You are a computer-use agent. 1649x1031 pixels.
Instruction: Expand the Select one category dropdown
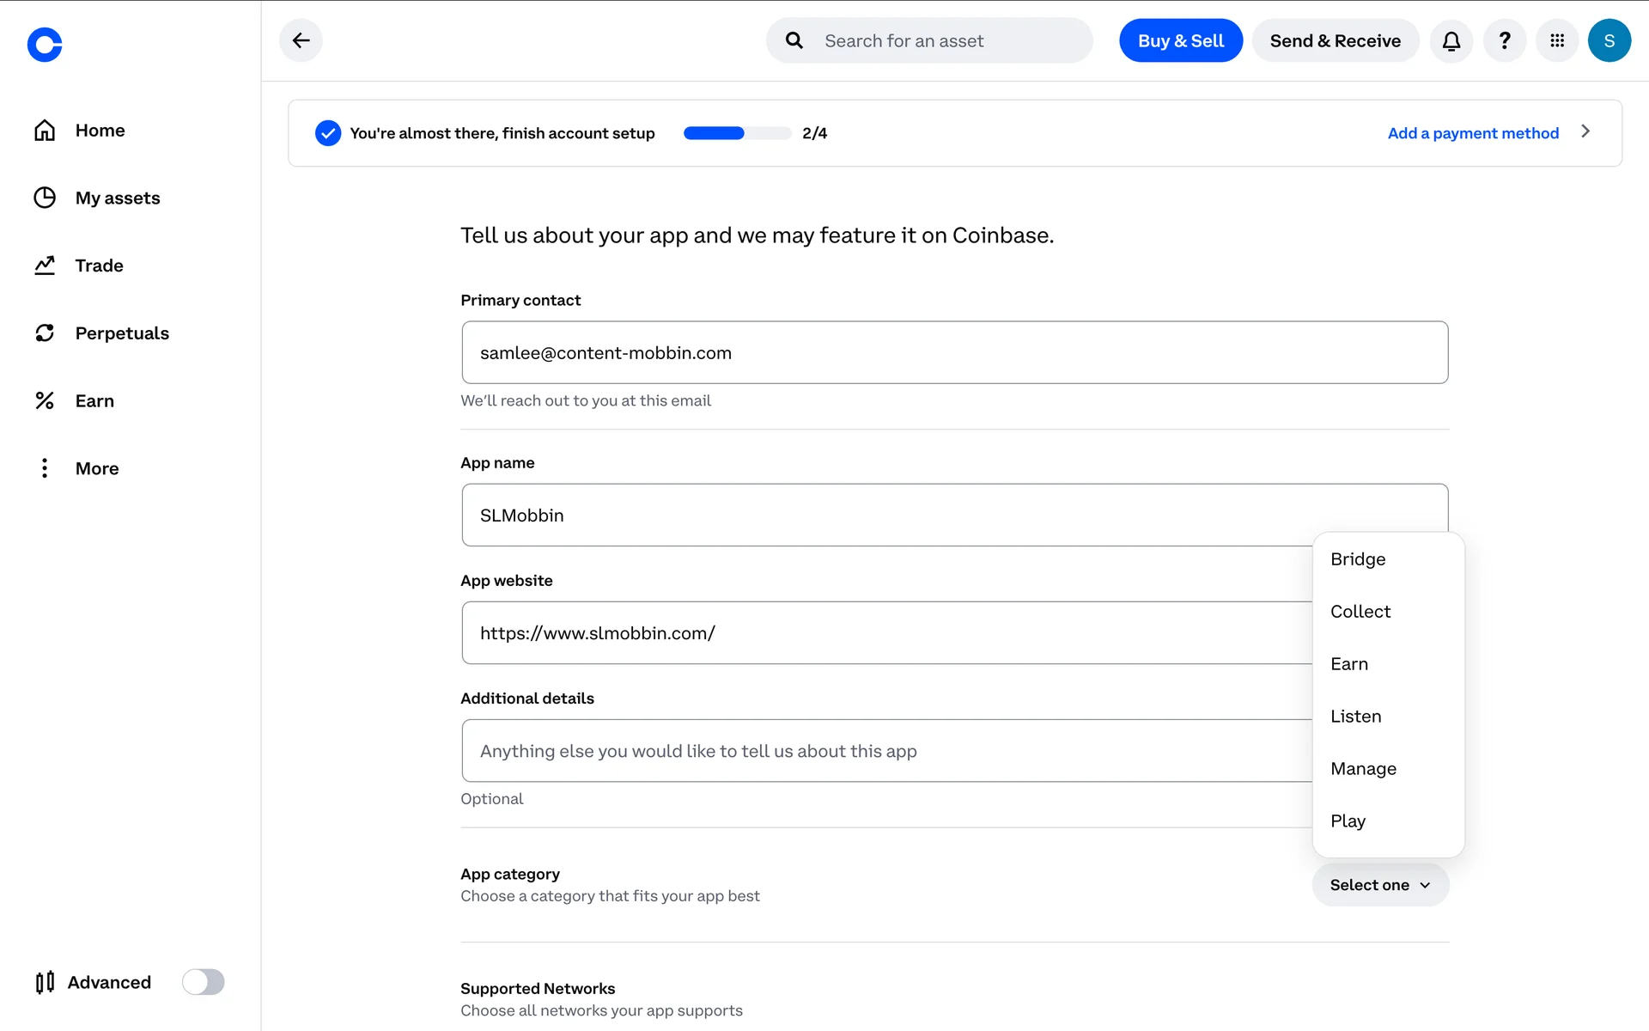coord(1379,885)
